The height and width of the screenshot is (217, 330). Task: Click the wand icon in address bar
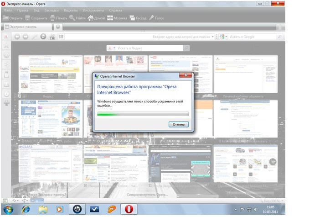click(x=34, y=37)
